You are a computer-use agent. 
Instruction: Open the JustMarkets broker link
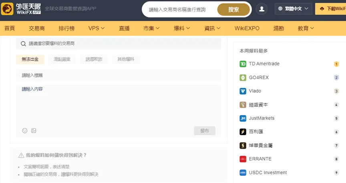262,118
